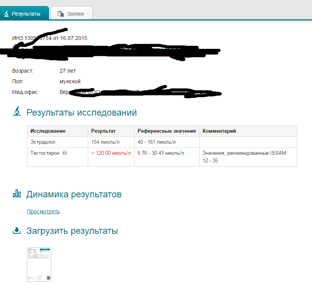Click the Комментарий column header
Image resolution: width=312 pixels, height=284 pixels.
[219, 131]
